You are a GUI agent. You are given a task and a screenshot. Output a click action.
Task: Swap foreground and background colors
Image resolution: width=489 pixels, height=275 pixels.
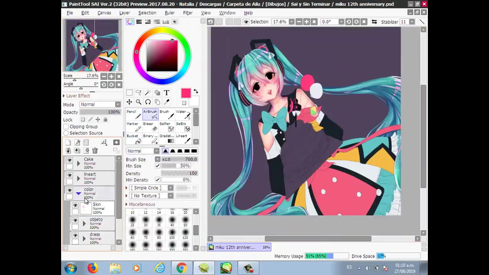[196, 91]
